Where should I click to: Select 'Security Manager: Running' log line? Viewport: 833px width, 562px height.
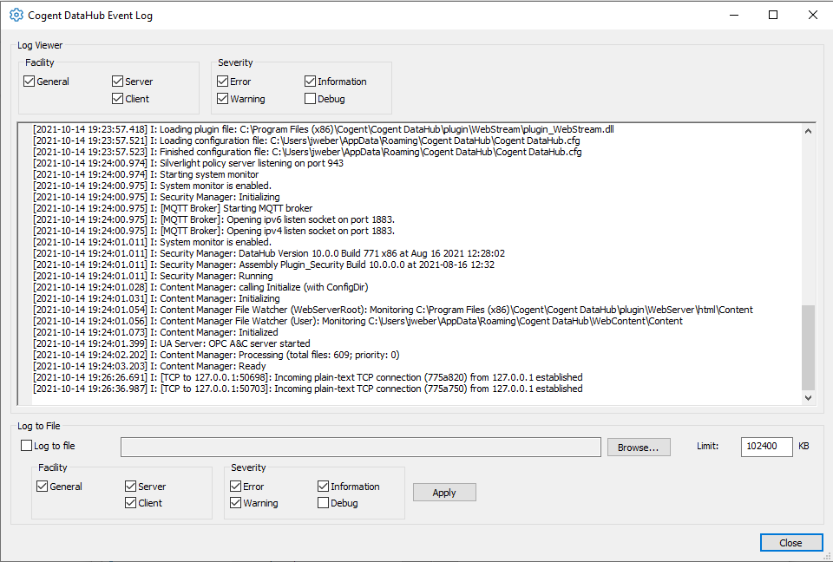tap(153, 276)
